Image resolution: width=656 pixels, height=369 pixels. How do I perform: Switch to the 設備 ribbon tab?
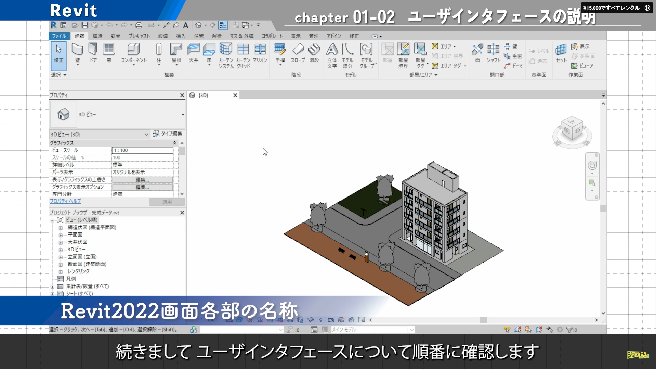coord(163,36)
